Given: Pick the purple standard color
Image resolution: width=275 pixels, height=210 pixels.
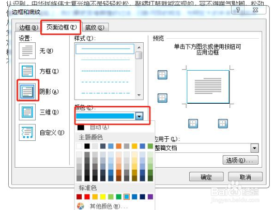Looking at the screenshot, I should (150, 197).
